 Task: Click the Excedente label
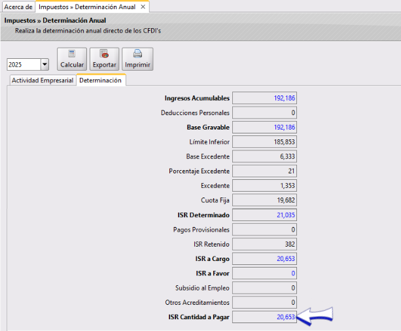215,186
